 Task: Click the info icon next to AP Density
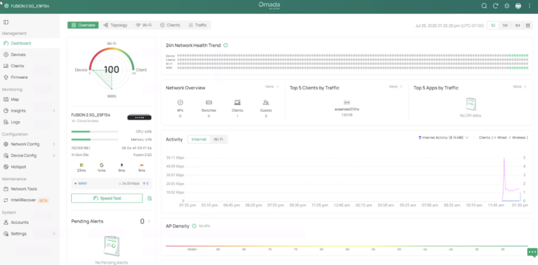pyautogui.click(x=194, y=226)
